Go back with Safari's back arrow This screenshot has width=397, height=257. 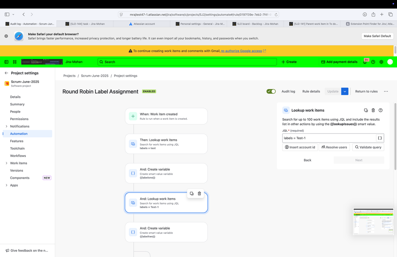coord(23,14)
